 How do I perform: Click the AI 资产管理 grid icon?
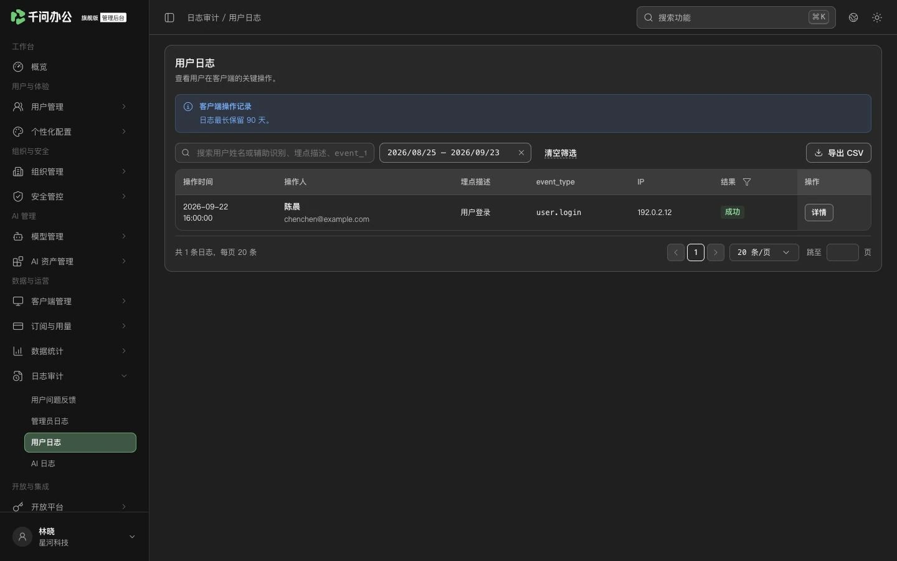point(18,261)
